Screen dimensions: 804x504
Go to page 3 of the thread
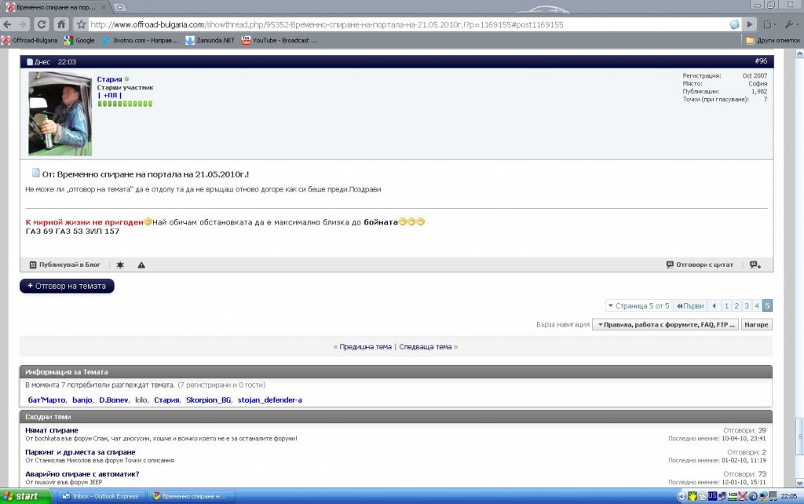(x=747, y=305)
